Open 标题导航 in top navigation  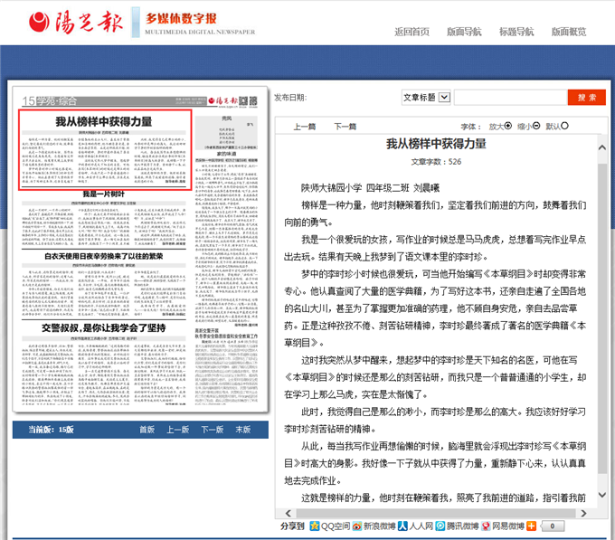click(516, 32)
